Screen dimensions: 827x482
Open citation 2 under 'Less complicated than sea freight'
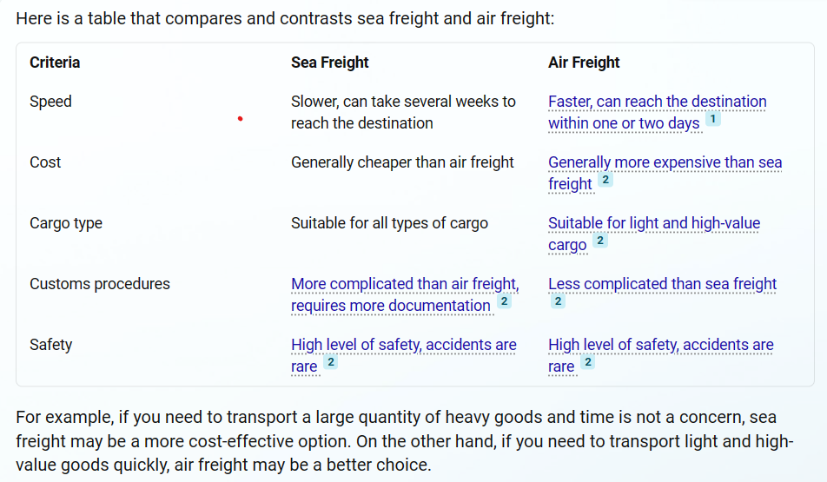click(558, 301)
